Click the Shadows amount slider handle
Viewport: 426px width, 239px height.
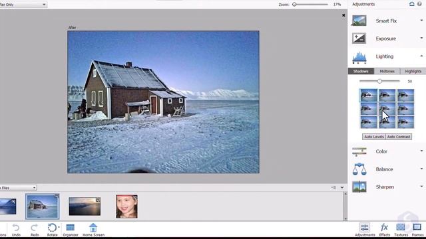pos(379,81)
